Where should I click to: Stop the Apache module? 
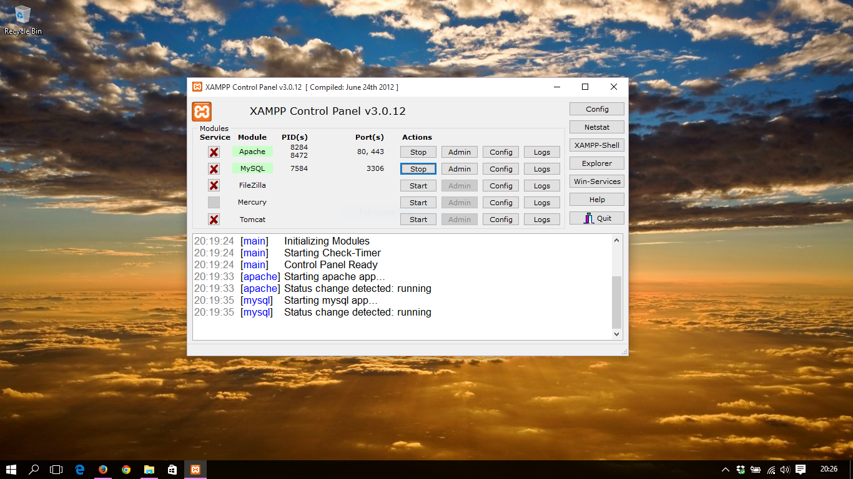418,152
